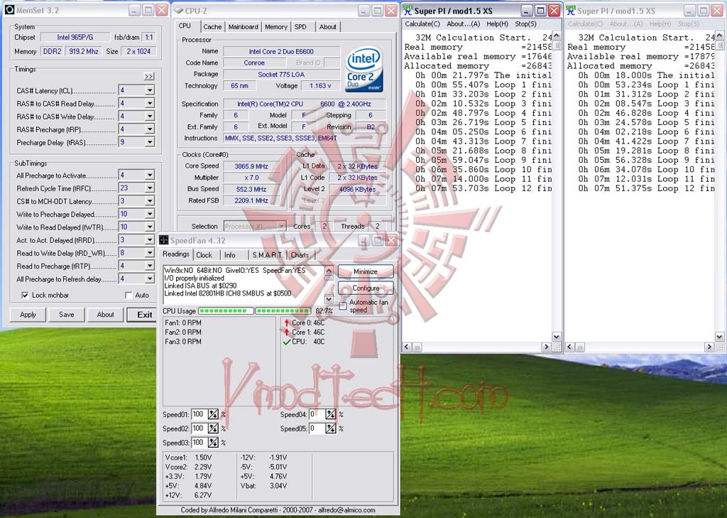Click the Speed05 spinner icon
The image size is (727, 518).
point(331,428)
